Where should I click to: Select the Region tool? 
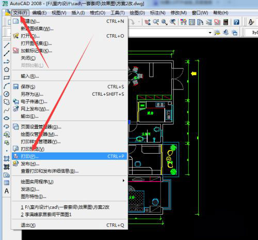coord(7,175)
